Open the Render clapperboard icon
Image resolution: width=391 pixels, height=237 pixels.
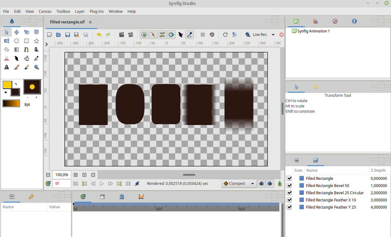coord(122,35)
